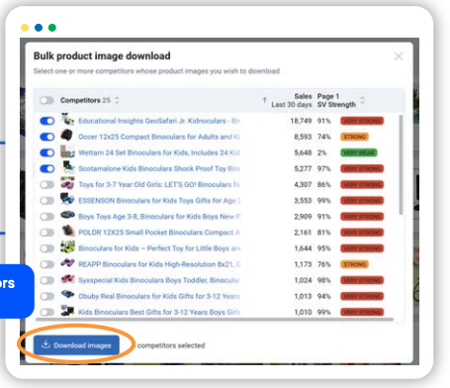Open the Wettarn 24 Set Binoculars link
This screenshot has width=450, height=388.
click(159, 152)
